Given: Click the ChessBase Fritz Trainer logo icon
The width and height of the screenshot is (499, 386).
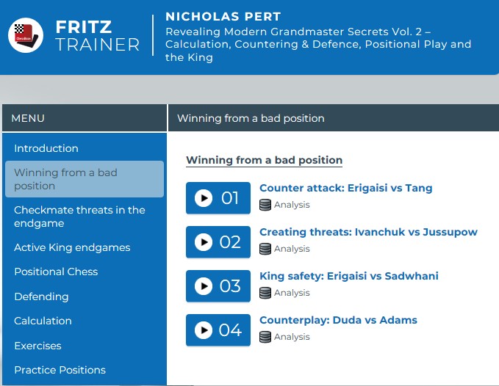Looking at the screenshot, I should click(x=26, y=35).
